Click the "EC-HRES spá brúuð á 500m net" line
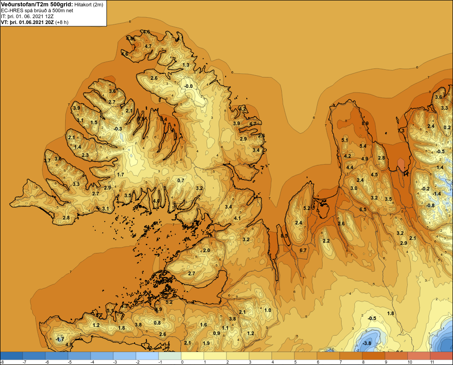The image size is (453, 365). coord(37,10)
